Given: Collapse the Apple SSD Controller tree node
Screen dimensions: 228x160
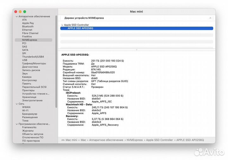Looking at the screenshot, I should pyautogui.click(x=62, y=25).
